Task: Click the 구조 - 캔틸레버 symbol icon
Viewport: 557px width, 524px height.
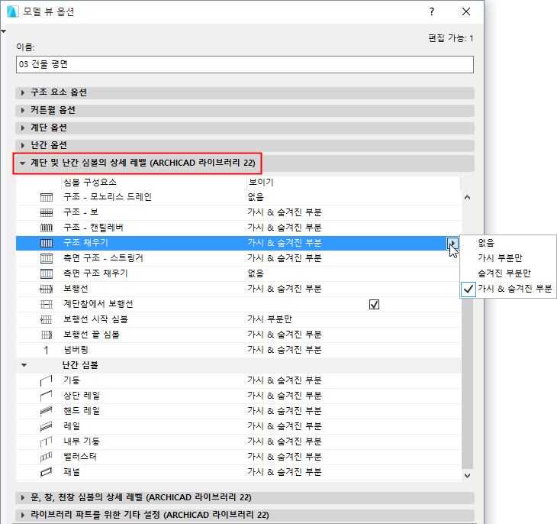Action: 47,228
